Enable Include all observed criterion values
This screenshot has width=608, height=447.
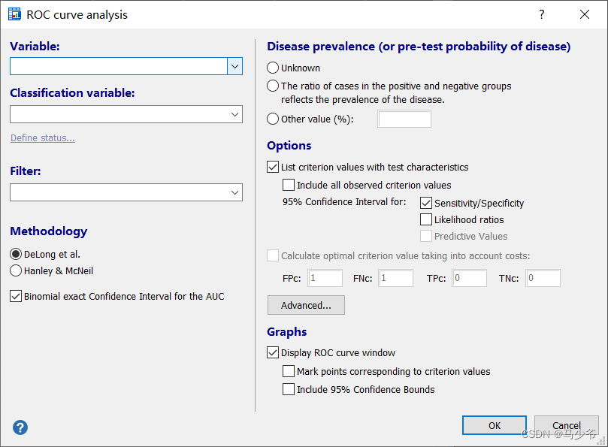coord(289,185)
